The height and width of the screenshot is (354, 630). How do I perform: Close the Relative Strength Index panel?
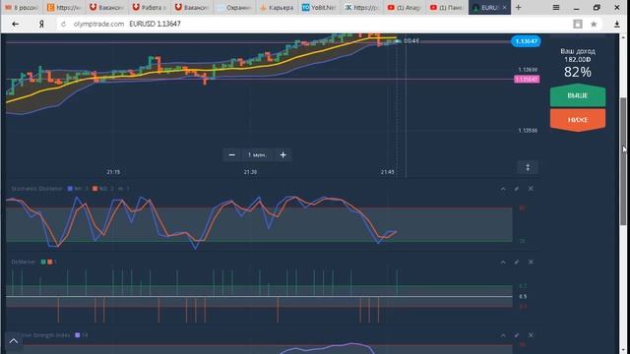pyautogui.click(x=531, y=335)
